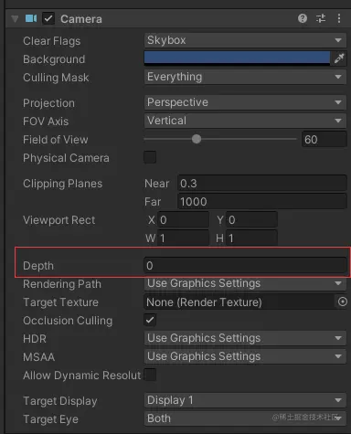351x434 pixels.
Task: Click the Camera component title text
Action: pyautogui.click(x=81, y=19)
